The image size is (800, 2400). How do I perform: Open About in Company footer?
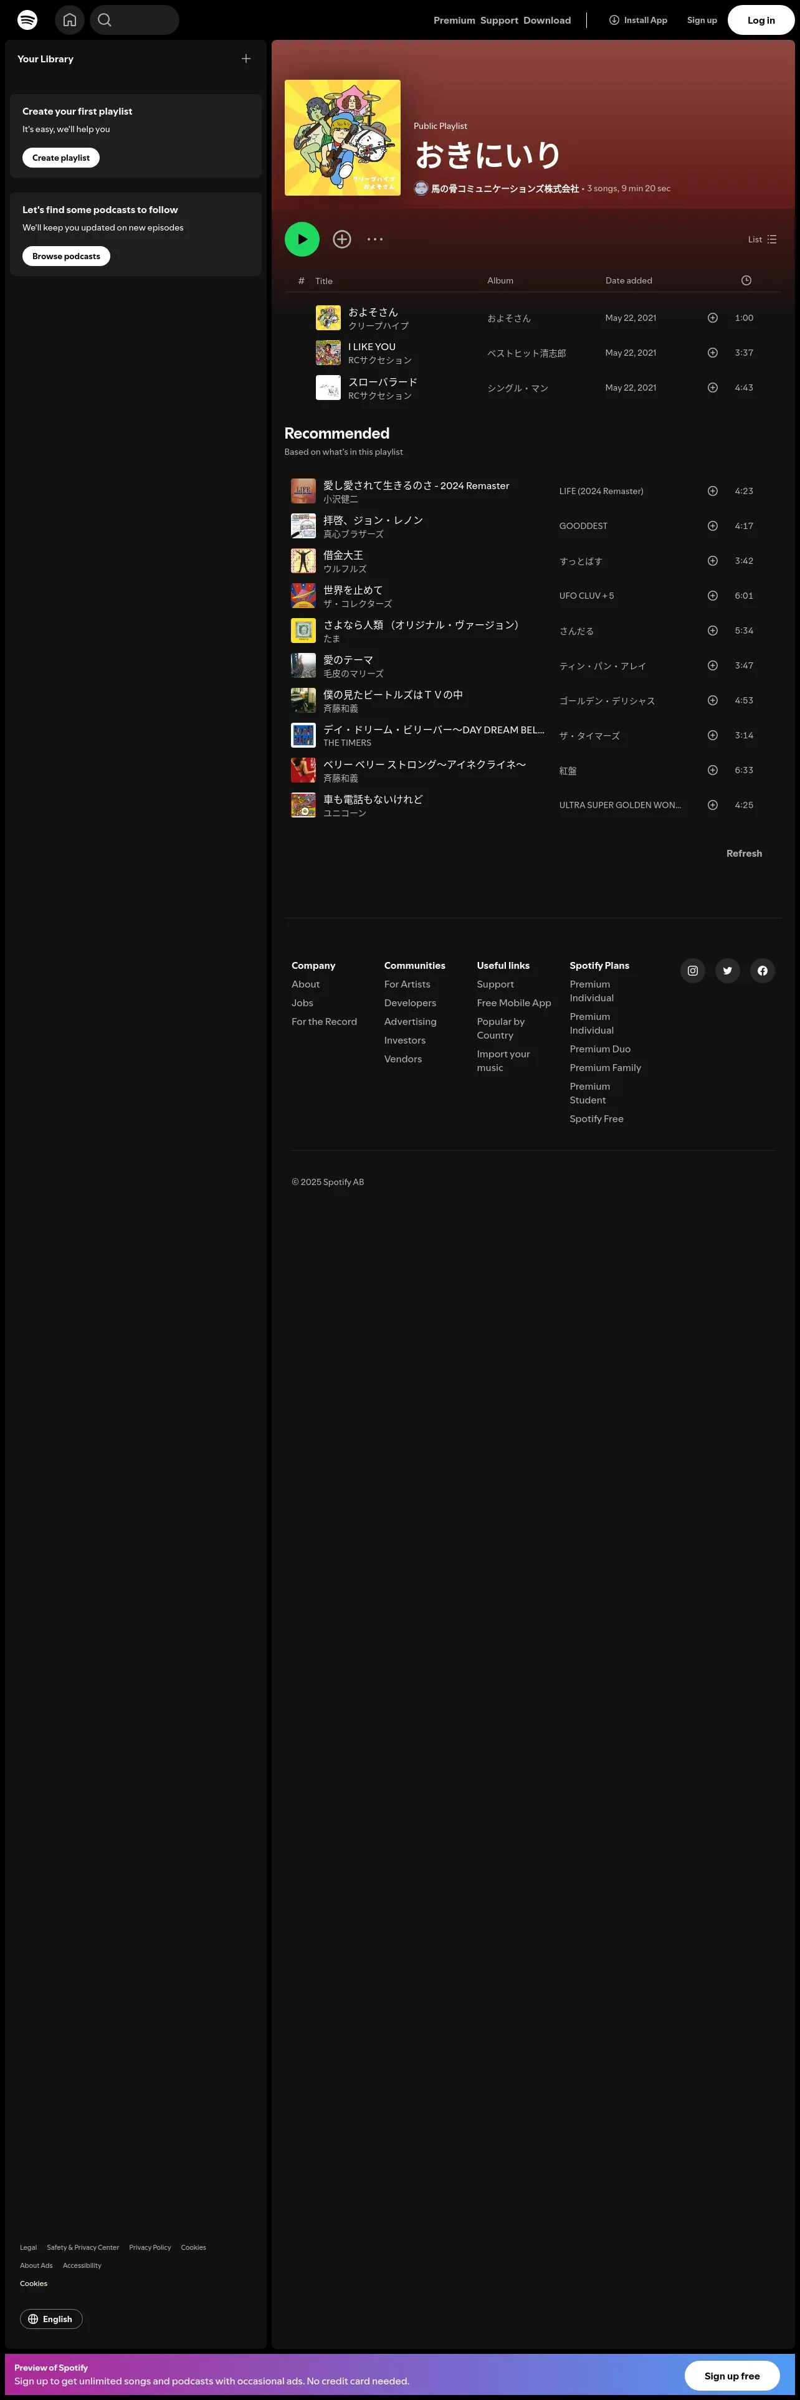305,985
